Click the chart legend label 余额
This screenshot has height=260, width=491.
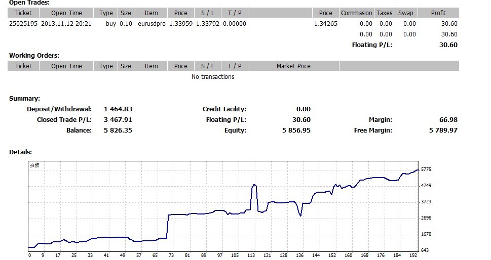[34, 165]
